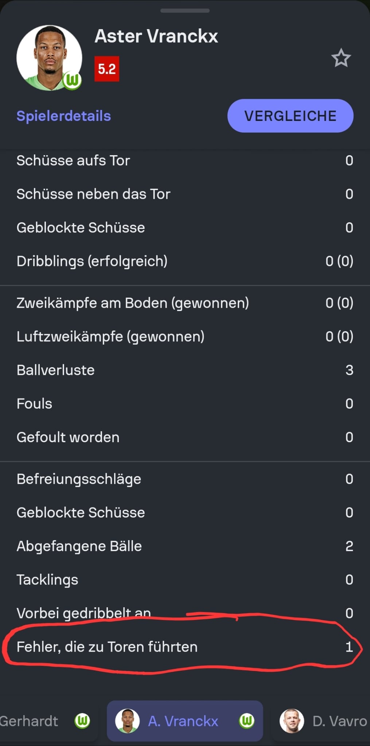The image size is (370, 746).
Task: Tap the red 5.2 rating badge
Action: coord(107,69)
